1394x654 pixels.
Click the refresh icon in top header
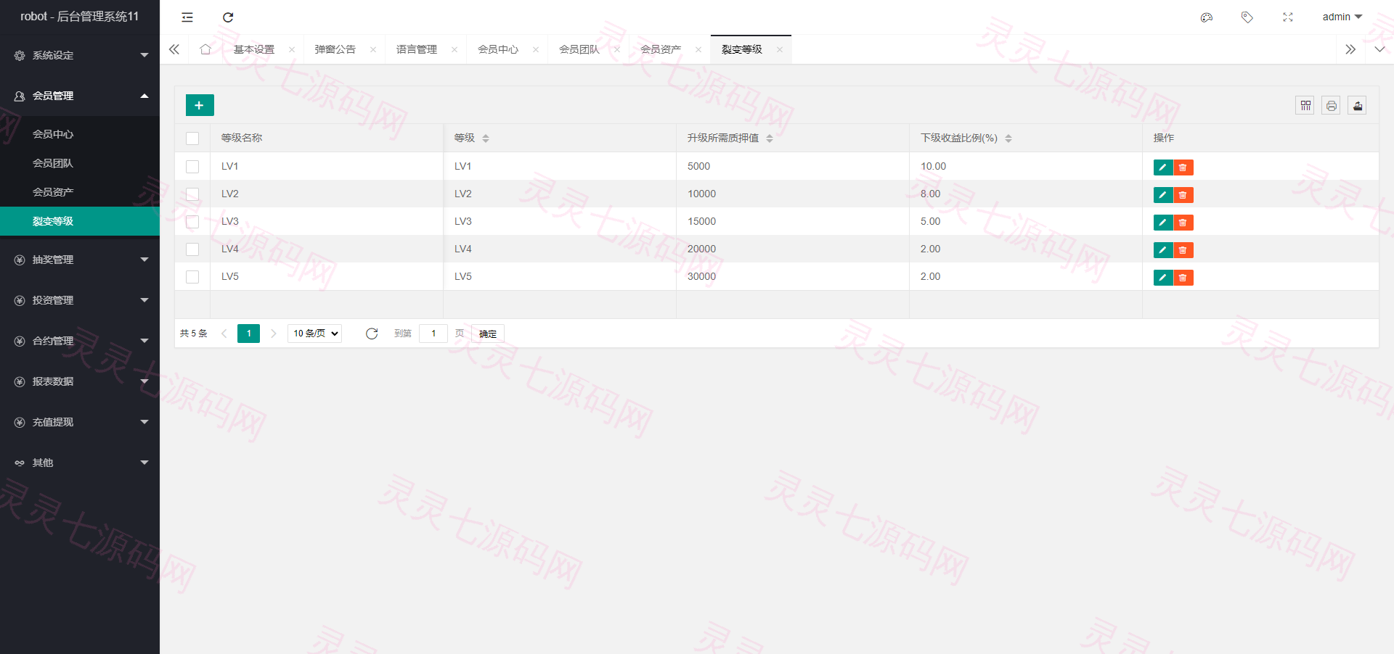pyautogui.click(x=228, y=17)
